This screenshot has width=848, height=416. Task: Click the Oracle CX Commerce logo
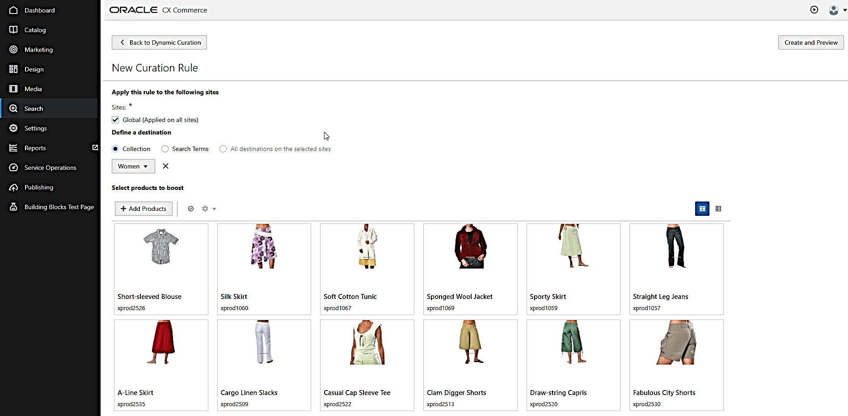click(x=158, y=10)
